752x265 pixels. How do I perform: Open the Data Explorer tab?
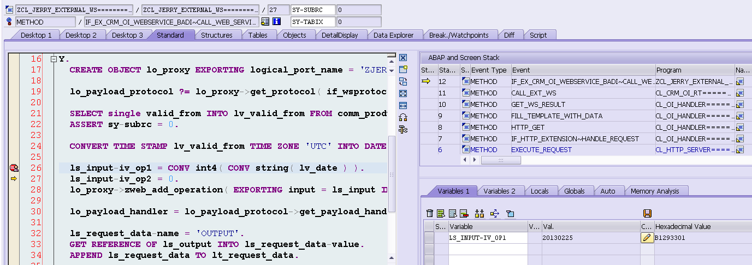point(393,35)
